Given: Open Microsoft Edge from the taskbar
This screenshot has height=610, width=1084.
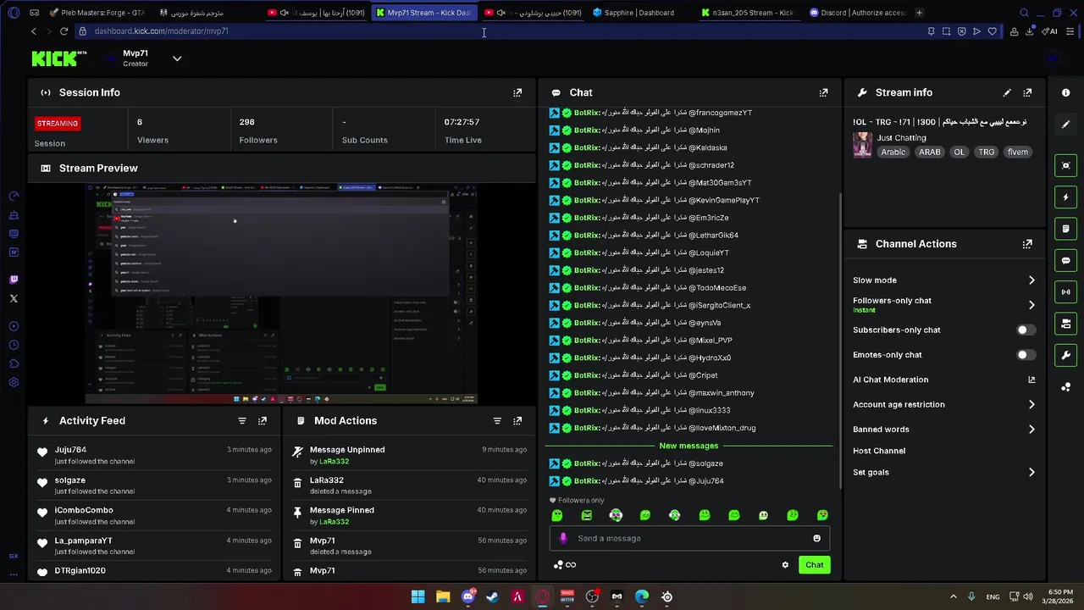Looking at the screenshot, I should click(642, 596).
